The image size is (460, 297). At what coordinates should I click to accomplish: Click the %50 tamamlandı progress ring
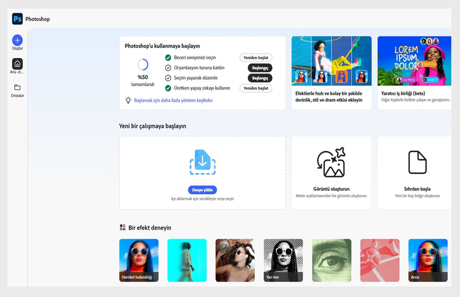click(x=143, y=64)
